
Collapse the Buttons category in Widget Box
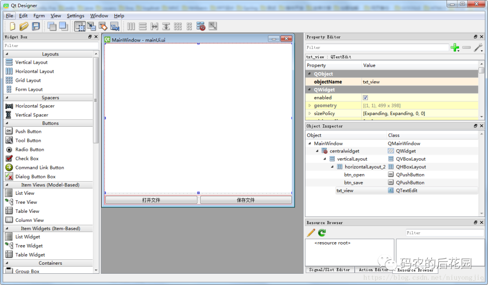pos(7,123)
